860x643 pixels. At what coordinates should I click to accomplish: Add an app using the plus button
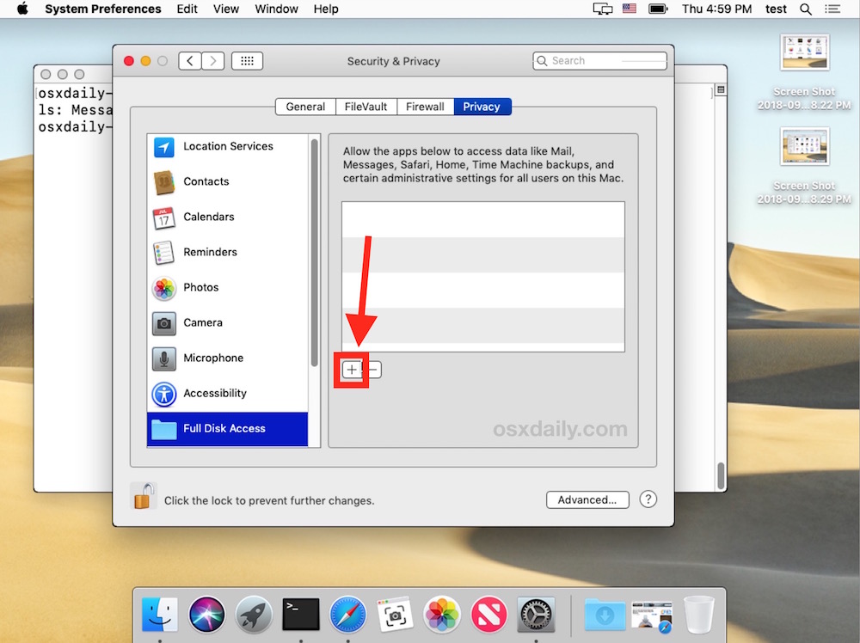(351, 369)
